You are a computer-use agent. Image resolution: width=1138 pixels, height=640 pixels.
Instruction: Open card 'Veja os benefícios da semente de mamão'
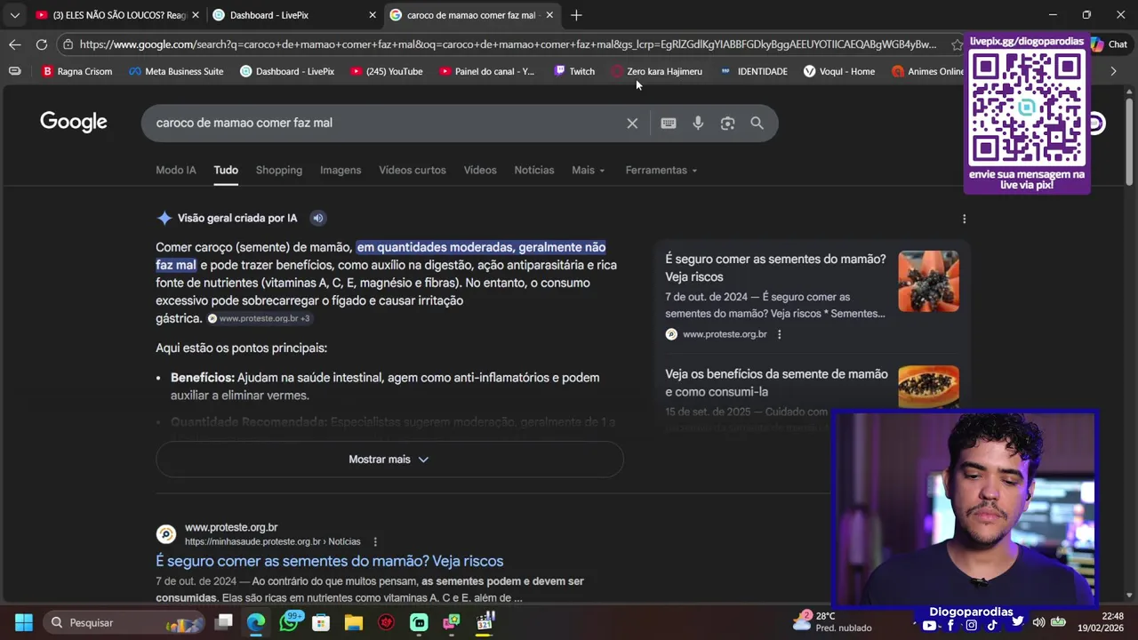click(x=776, y=383)
